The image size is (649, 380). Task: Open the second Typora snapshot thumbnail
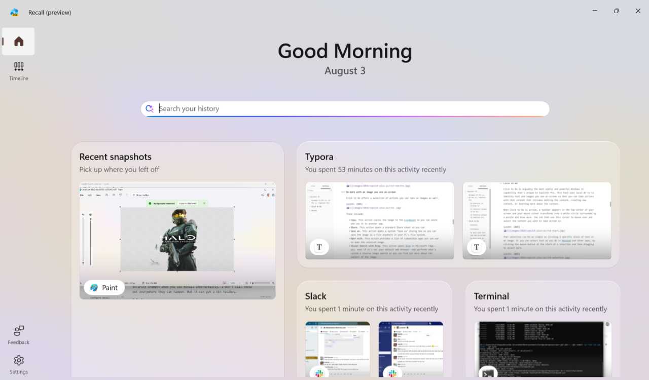point(537,221)
